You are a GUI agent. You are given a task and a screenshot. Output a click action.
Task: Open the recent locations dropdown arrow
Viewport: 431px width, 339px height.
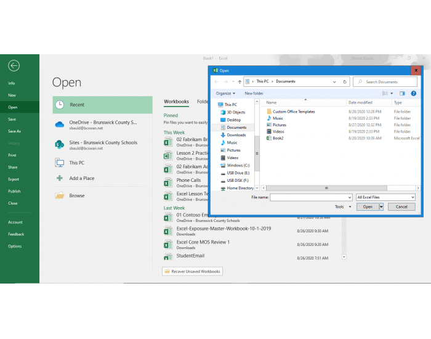coord(233,82)
